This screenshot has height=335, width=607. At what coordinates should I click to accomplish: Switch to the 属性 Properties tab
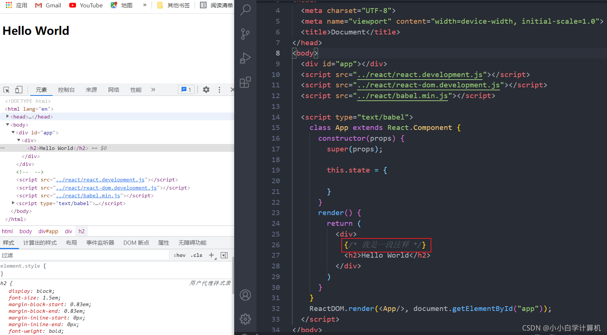[x=163, y=243]
